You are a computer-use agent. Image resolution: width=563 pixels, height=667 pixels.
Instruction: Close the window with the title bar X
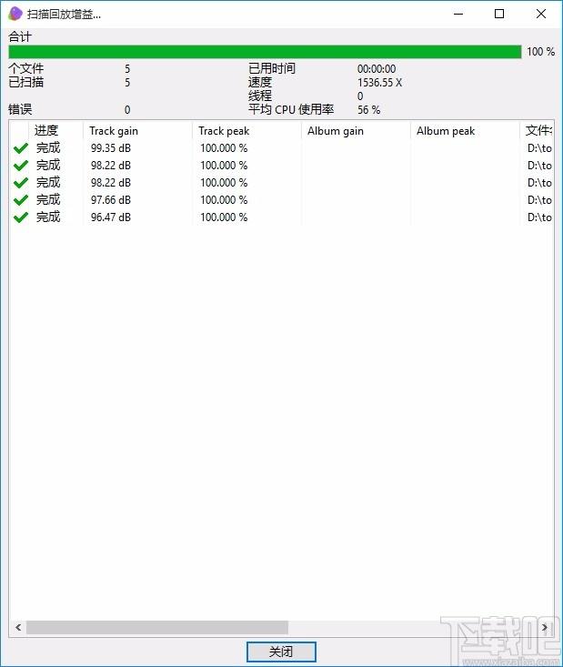point(541,14)
